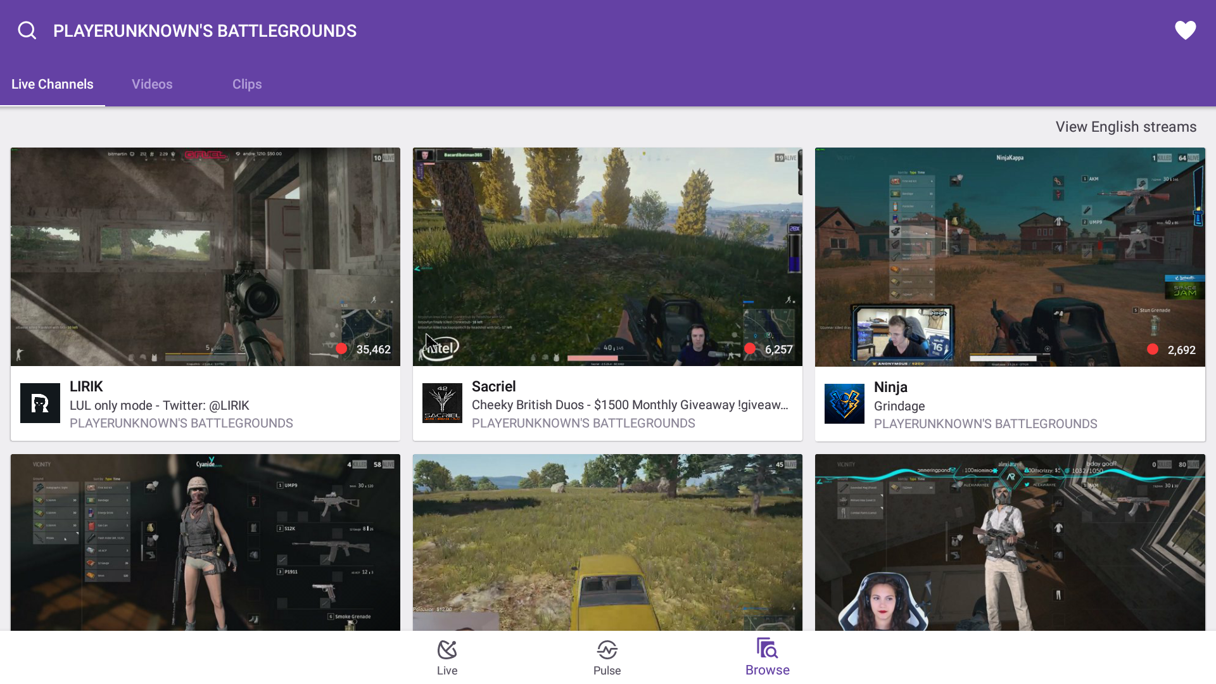
Task: Select the Live Channels tab
Action: (x=53, y=84)
